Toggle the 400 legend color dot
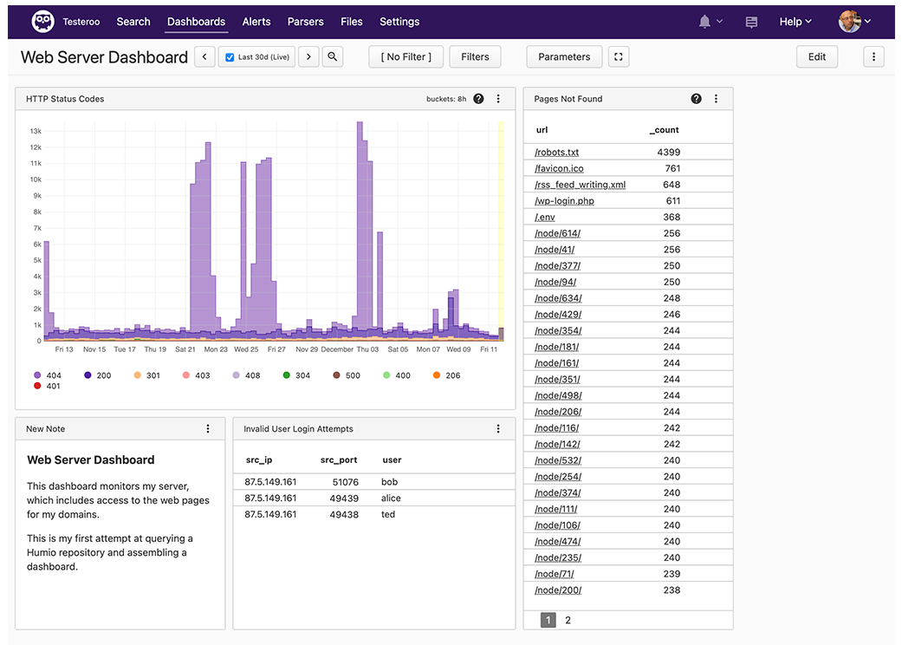Viewport: 902px width, 645px height. (x=386, y=375)
